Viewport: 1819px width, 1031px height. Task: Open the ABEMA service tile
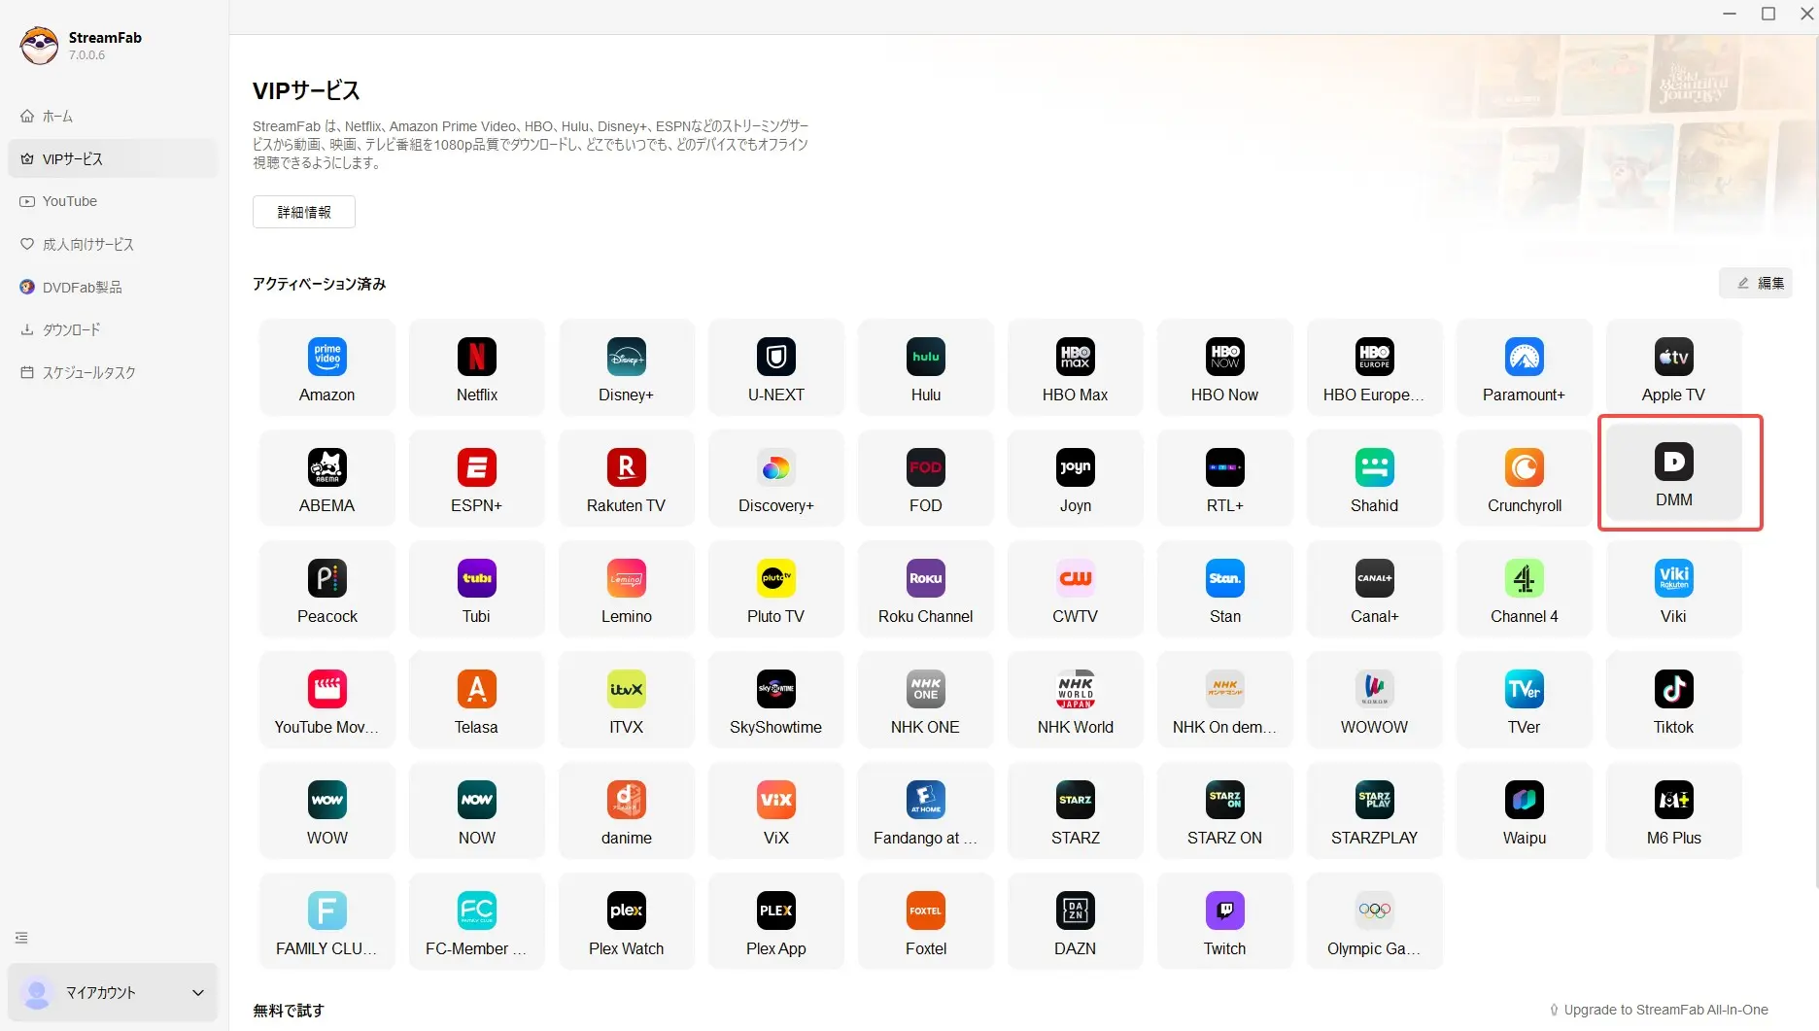click(x=327, y=478)
